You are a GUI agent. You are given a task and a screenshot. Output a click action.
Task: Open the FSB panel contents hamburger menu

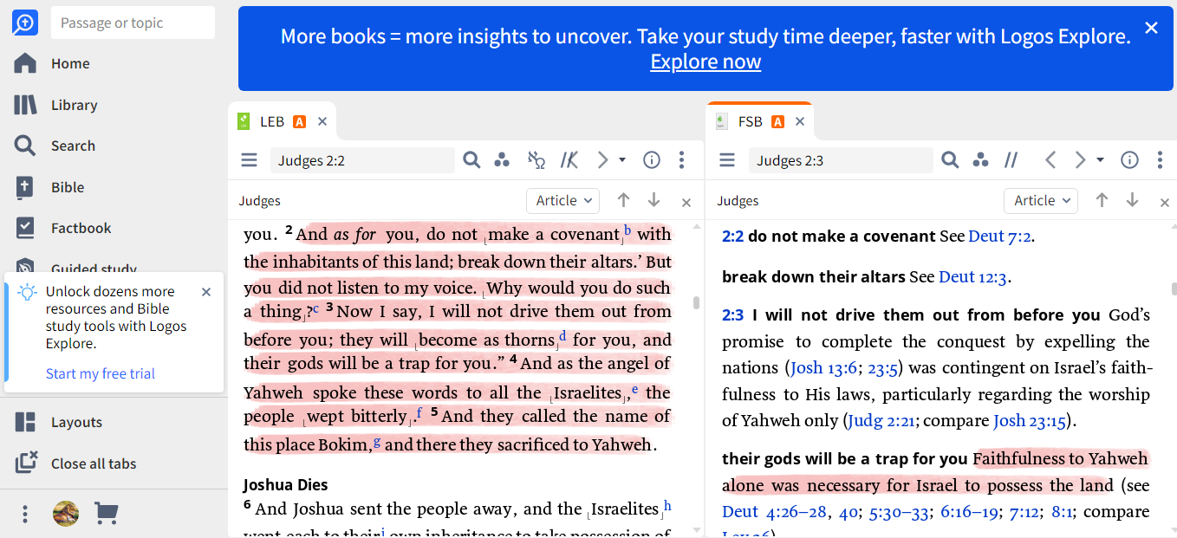tap(727, 160)
